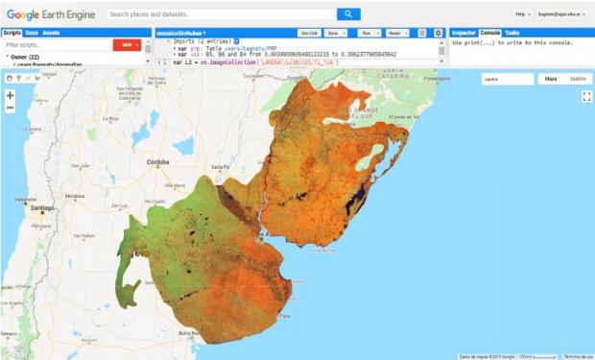Click the blue search magnifier button

point(348,14)
